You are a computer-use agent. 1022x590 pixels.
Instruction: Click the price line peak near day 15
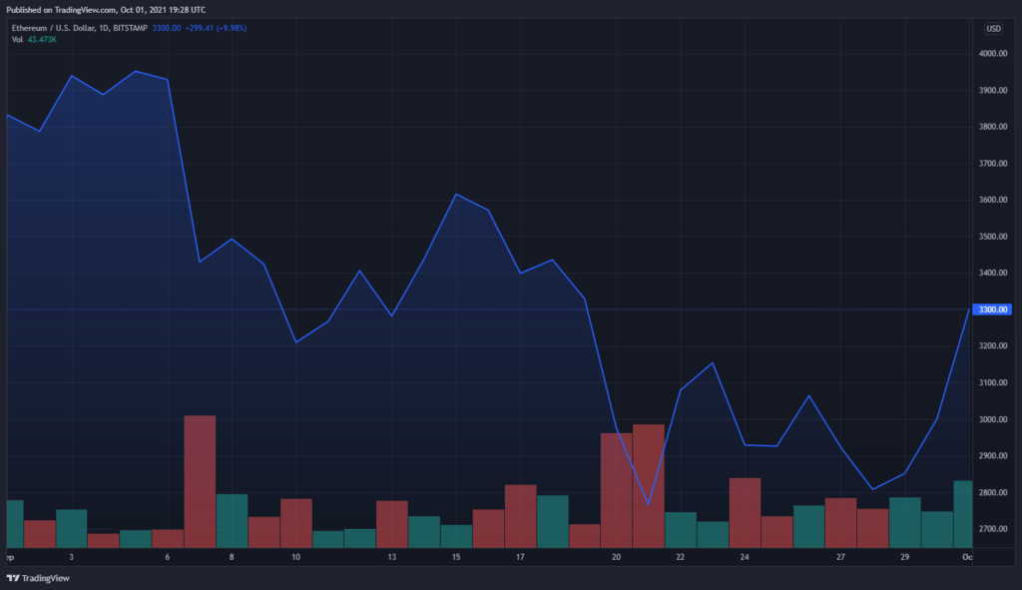(456, 195)
